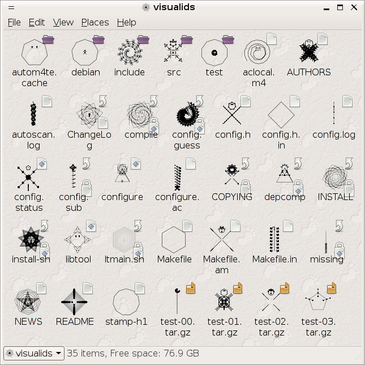The height and width of the screenshot is (365, 365).
Task: Select the include folder icon
Action: [130, 52]
